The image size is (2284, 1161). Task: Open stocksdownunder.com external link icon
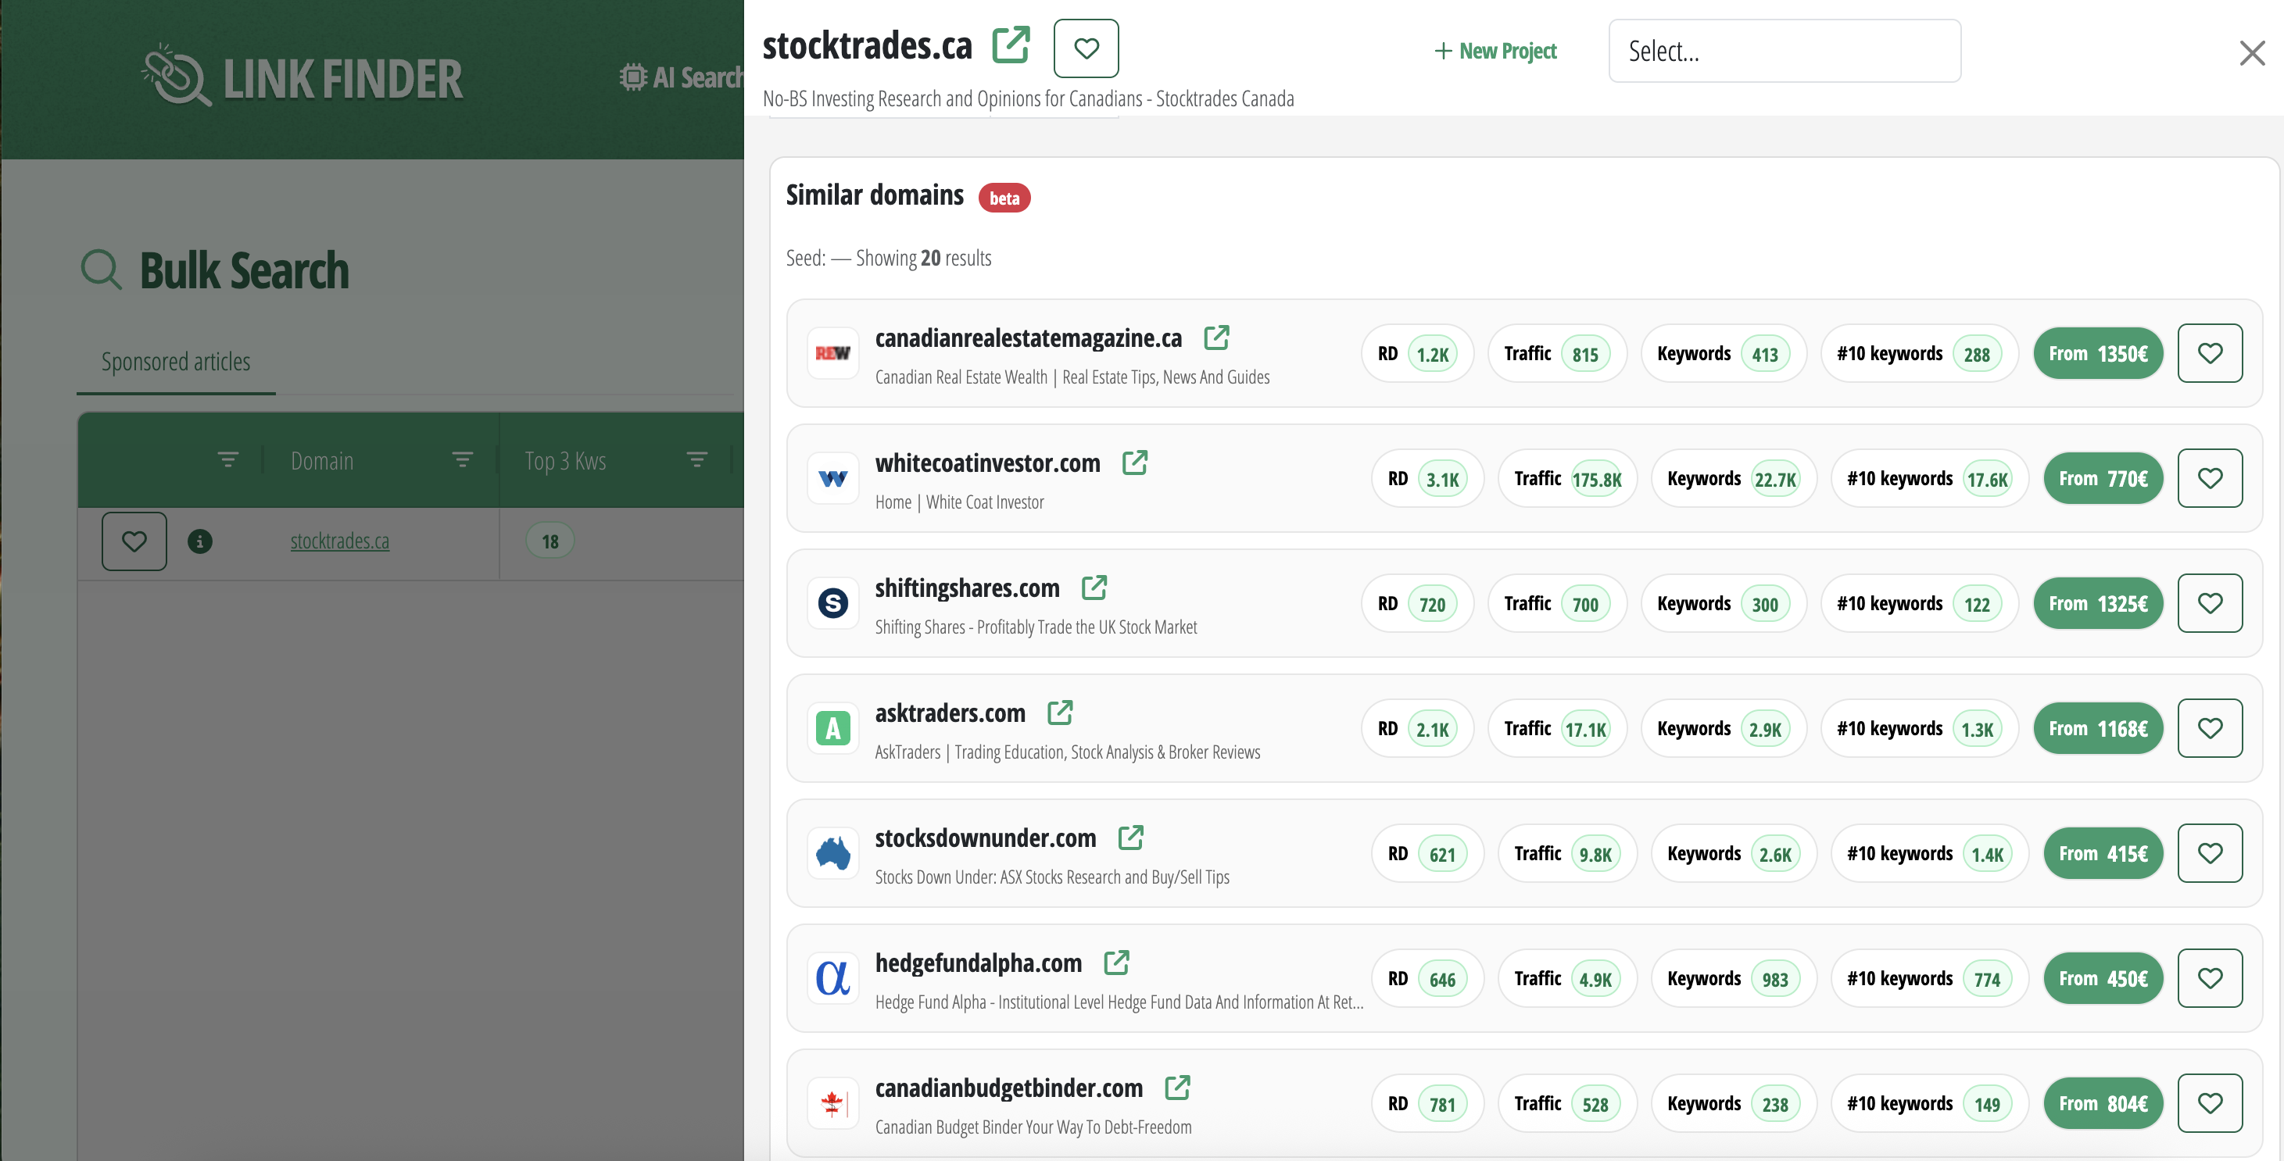coord(1130,837)
